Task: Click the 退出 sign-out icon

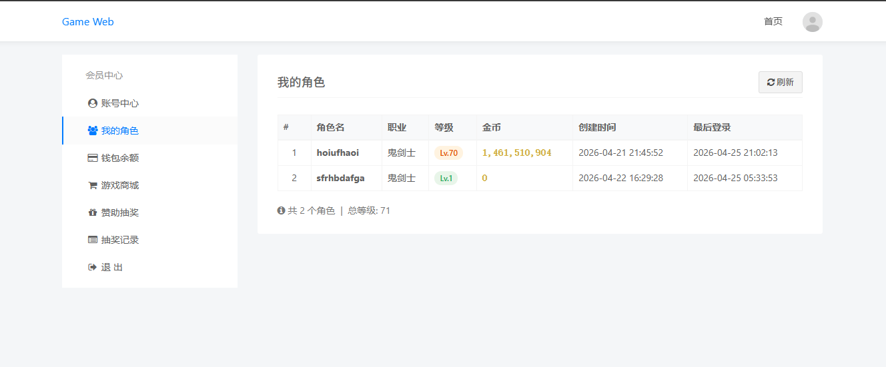Action: [x=93, y=267]
